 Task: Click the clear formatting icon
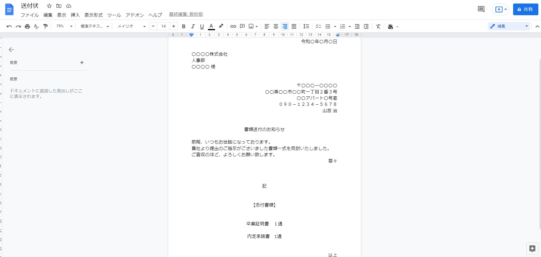click(x=378, y=26)
